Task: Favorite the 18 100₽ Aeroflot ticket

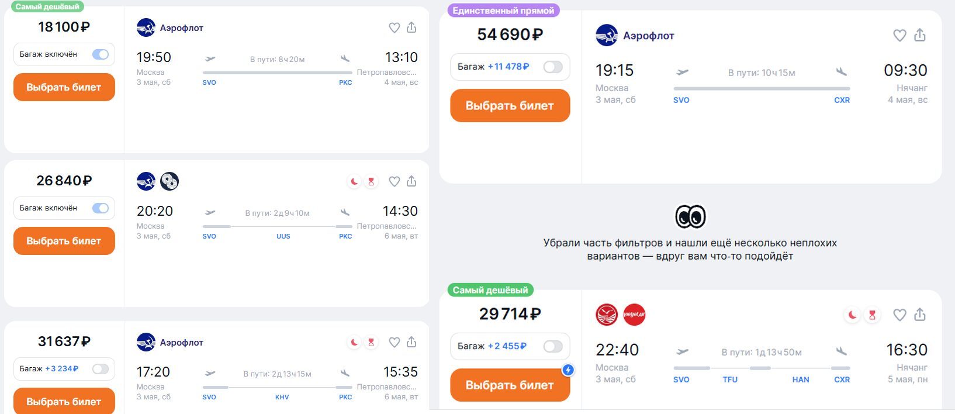Action: [x=395, y=27]
